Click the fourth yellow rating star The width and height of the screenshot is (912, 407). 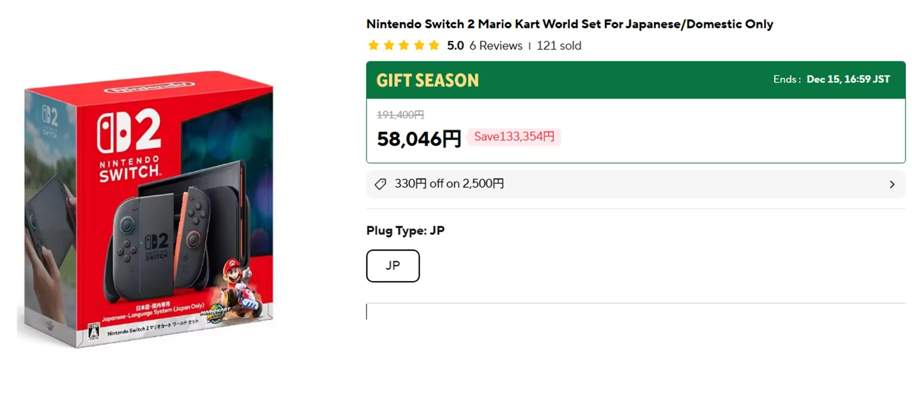pyautogui.click(x=419, y=46)
